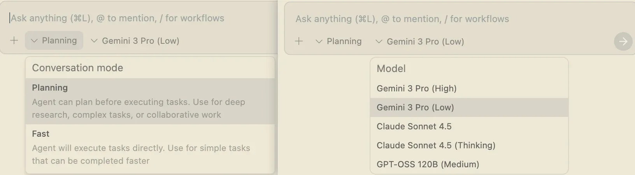Open the Planning label dropdown above the Model list

[x=344, y=41]
